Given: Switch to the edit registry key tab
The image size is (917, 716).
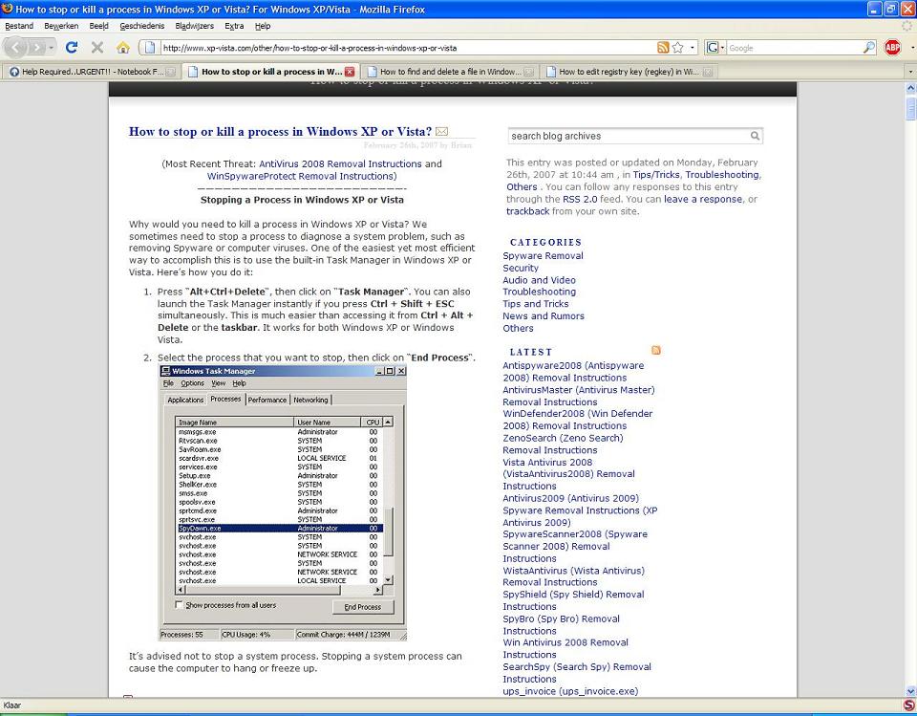Looking at the screenshot, I should click(629, 72).
